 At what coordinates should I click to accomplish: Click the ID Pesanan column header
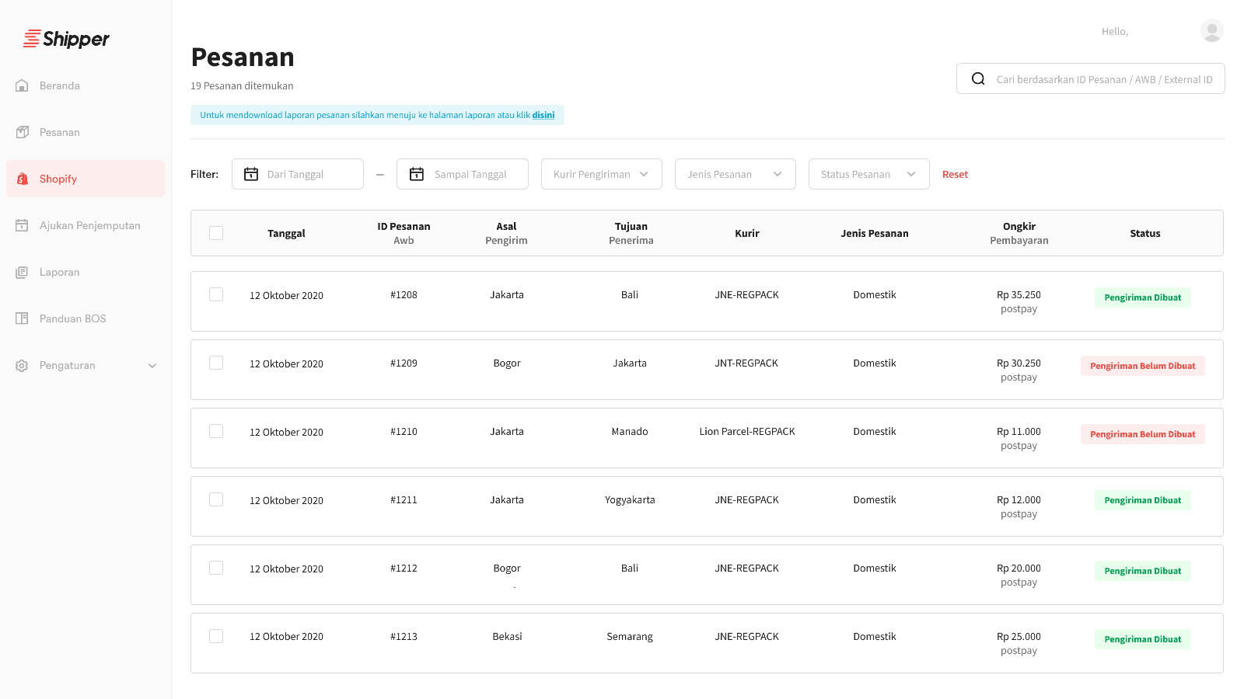point(404,227)
